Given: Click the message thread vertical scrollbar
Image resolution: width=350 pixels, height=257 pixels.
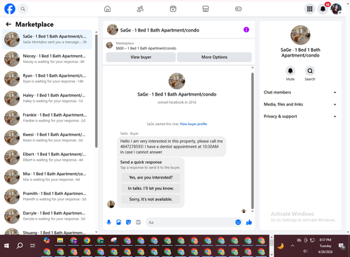Looking at the screenshot, I should point(252,140).
